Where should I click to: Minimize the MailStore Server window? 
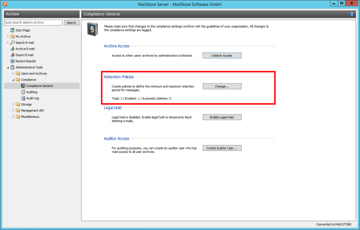[x=334, y=3]
